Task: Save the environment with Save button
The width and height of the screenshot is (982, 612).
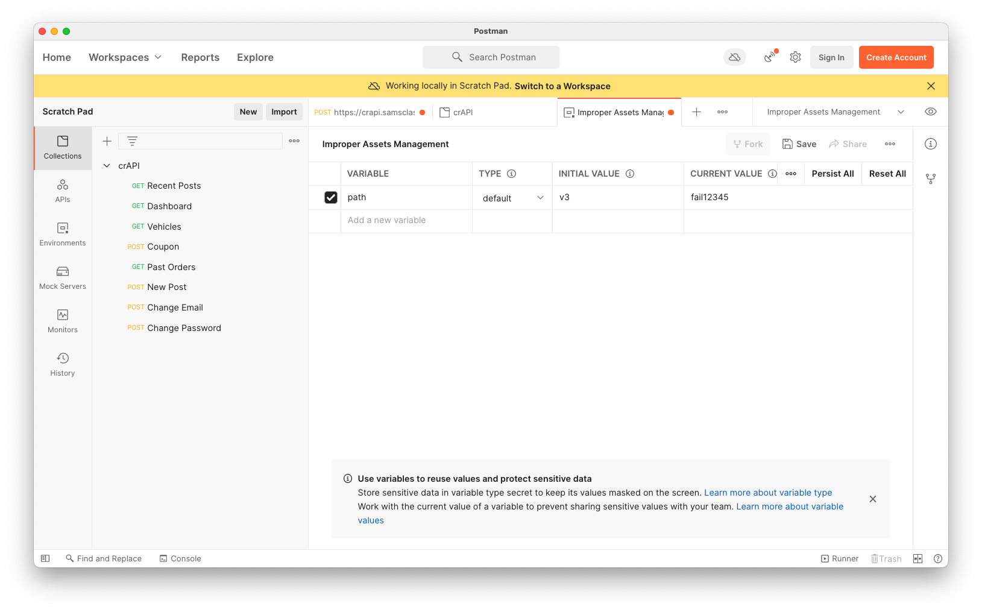Action: 799,144
